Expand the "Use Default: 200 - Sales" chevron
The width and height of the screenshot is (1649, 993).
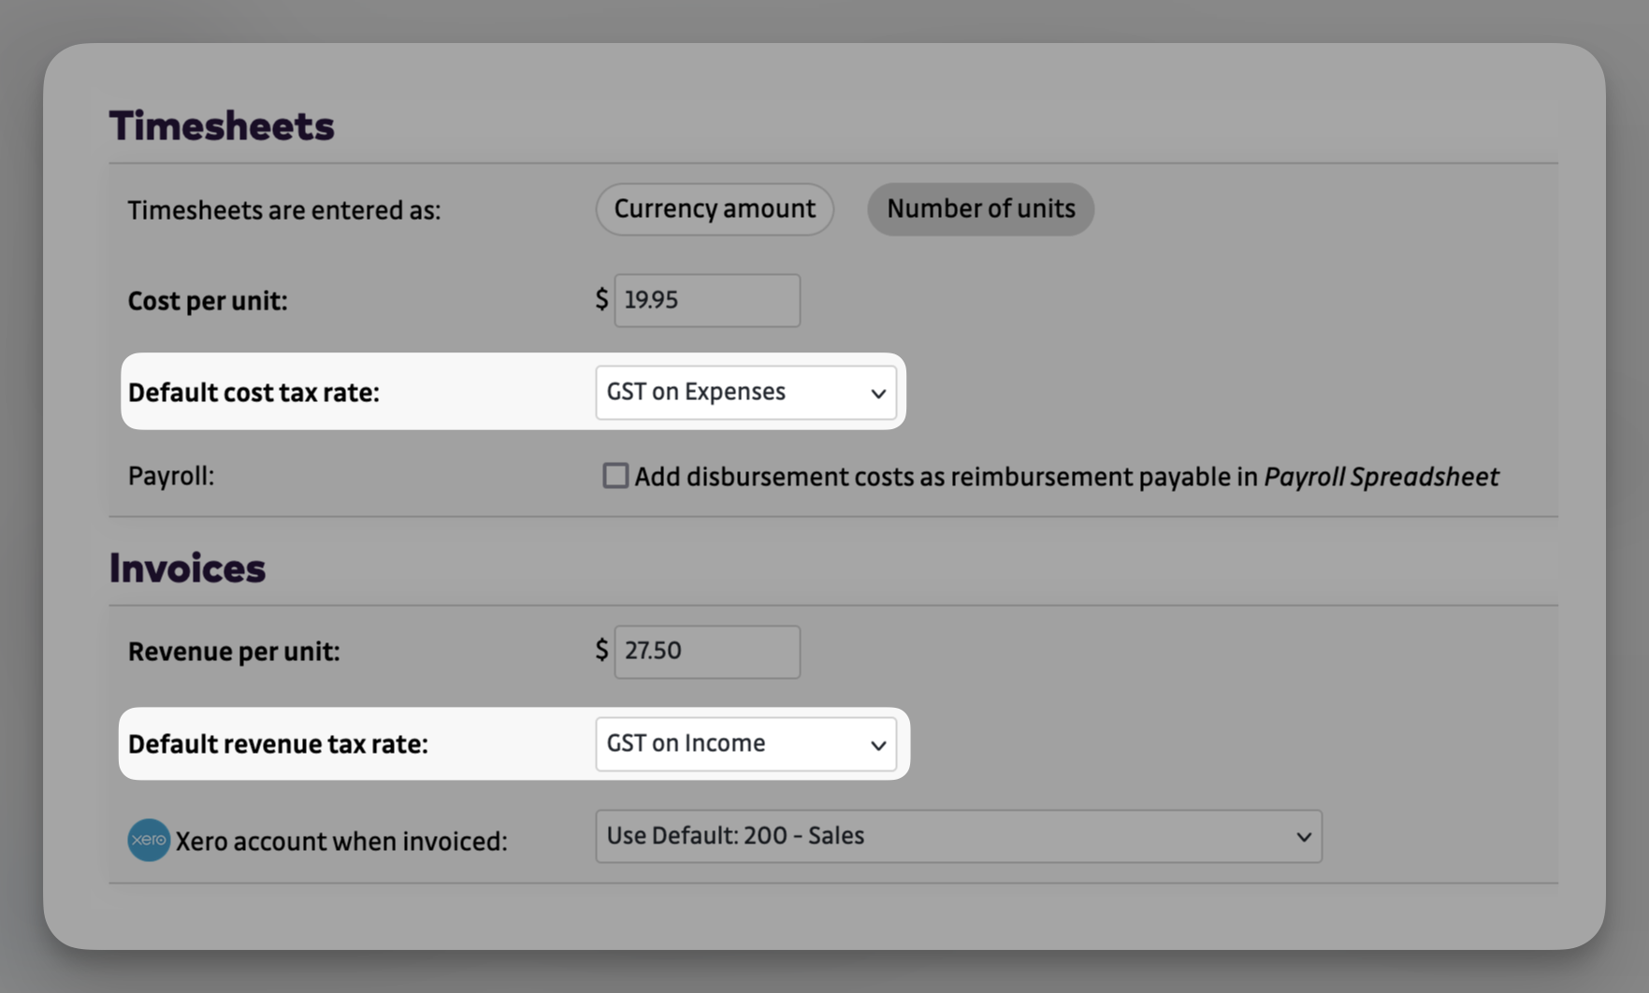click(x=1302, y=837)
